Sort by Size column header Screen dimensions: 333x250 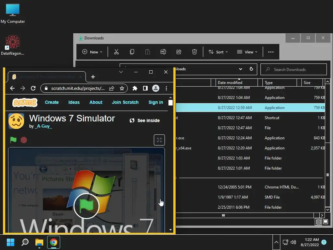tap(312, 82)
